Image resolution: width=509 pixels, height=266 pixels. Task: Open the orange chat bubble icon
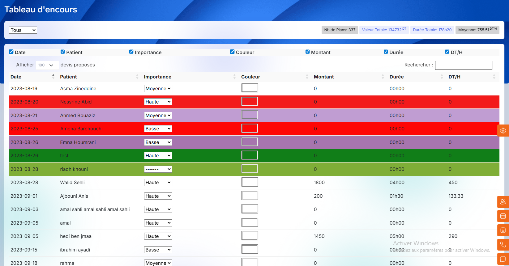pos(503,259)
